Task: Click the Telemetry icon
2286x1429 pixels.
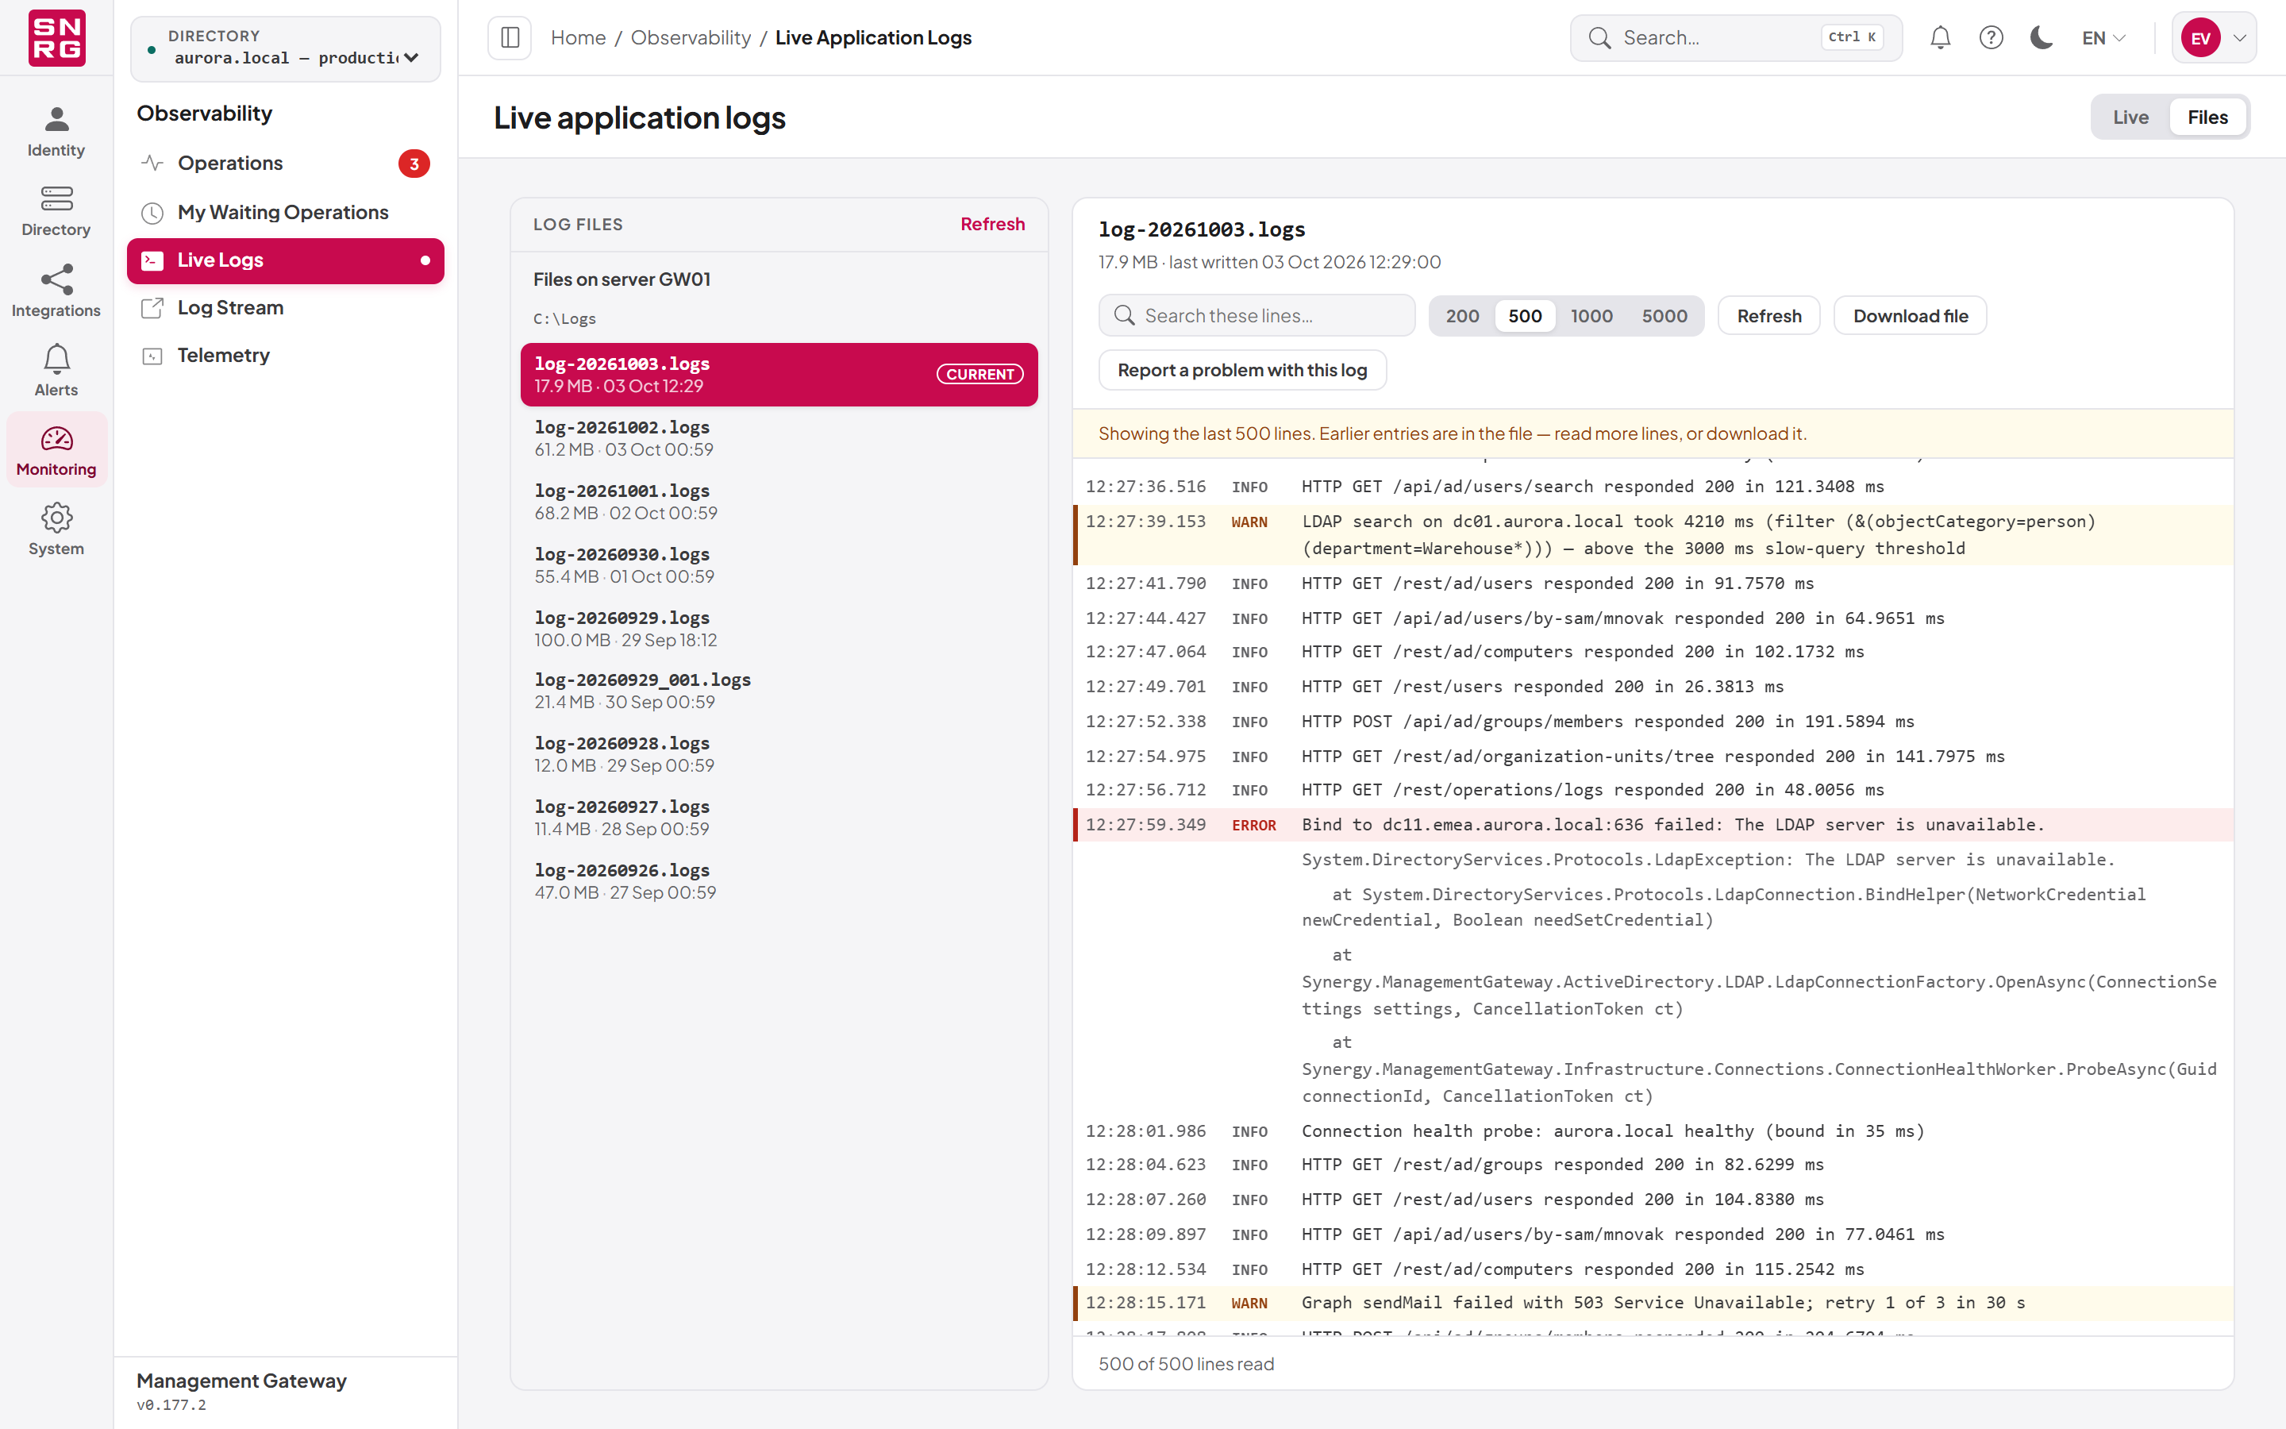Action: pos(152,356)
